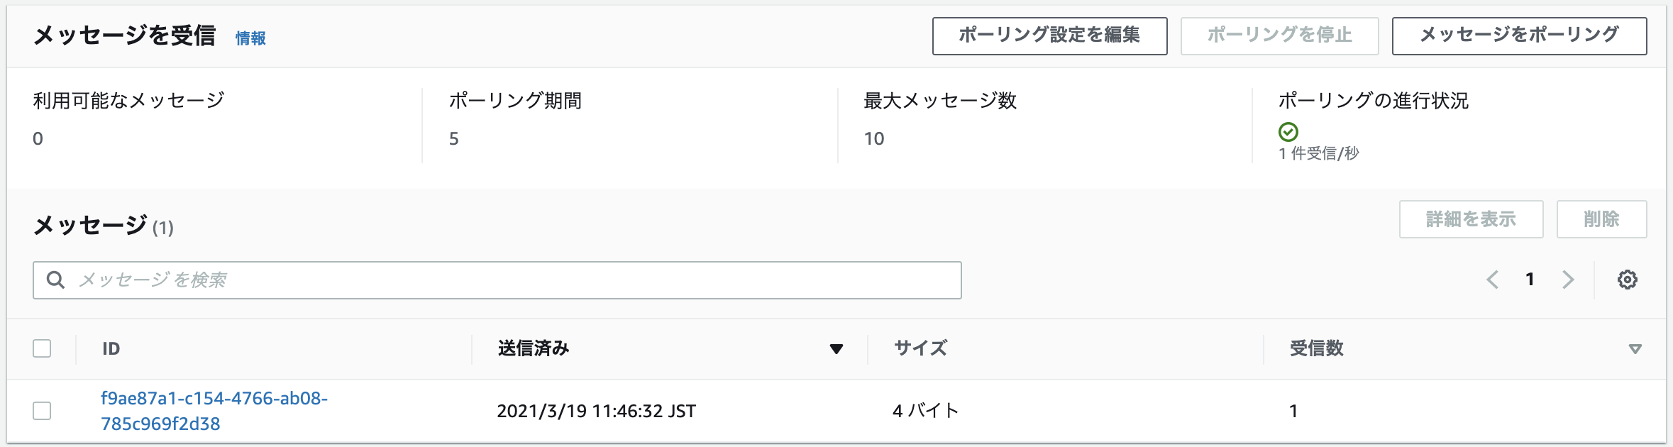Open the table preferences gear icon
1673x447 pixels.
tap(1628, 279)
